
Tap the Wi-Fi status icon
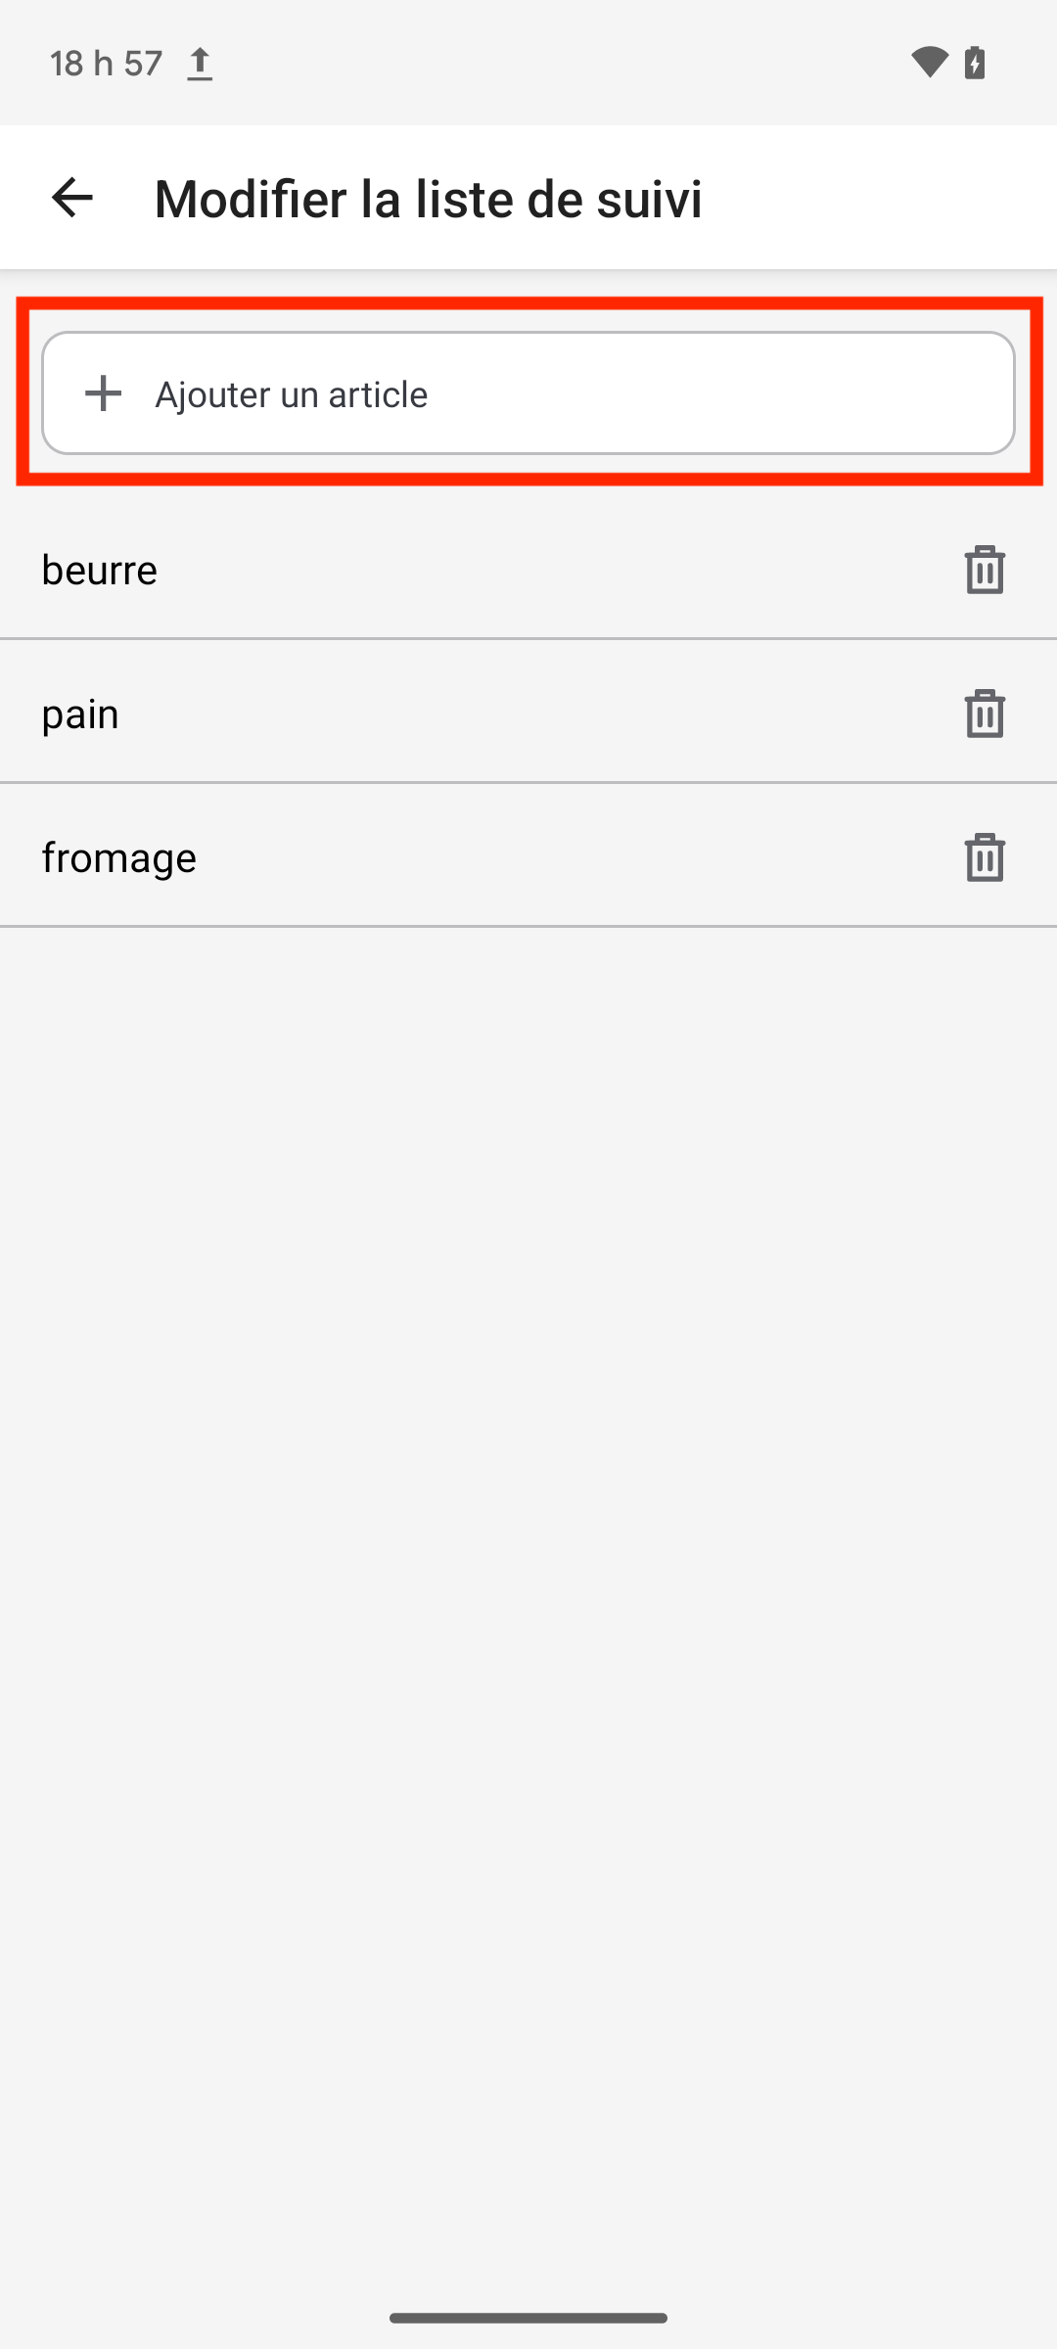click(929, 63)
